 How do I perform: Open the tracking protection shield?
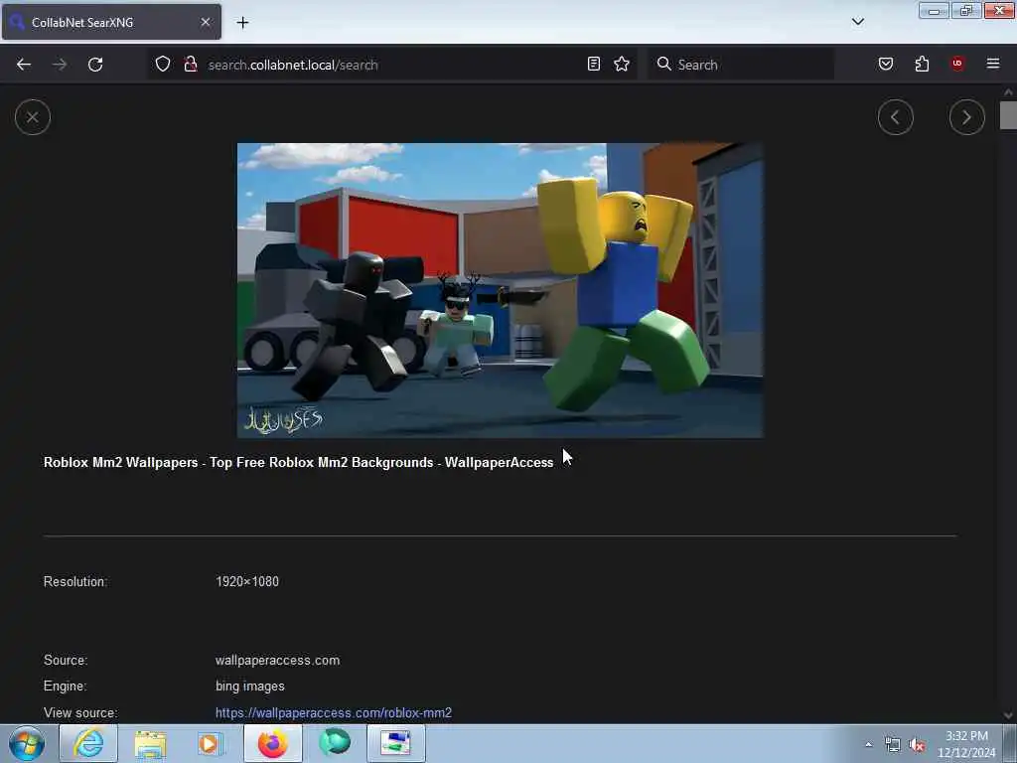[x=163, y=64]
